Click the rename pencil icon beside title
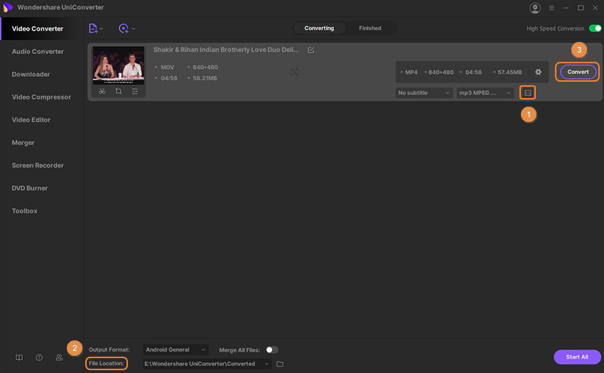 [x=311, y=50]
